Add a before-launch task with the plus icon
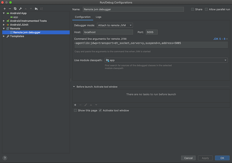232x163 pixels. tap(75, 105)
